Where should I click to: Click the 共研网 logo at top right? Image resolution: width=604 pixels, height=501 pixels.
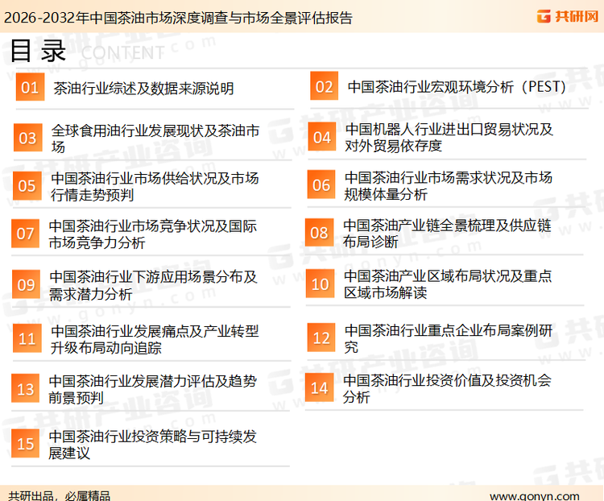coord(568,16)
